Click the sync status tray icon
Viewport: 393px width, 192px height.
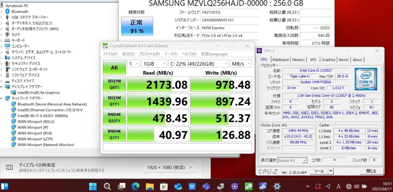(x=318, y=186)
